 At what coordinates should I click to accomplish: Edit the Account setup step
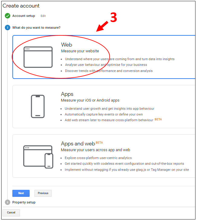point(43,16)
